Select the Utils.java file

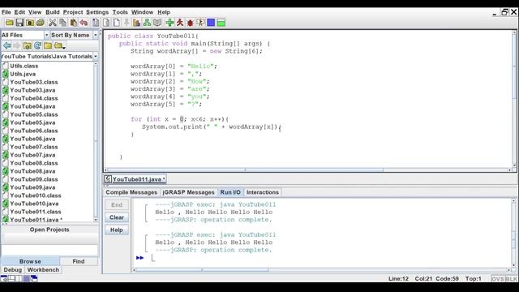point(23,74)
